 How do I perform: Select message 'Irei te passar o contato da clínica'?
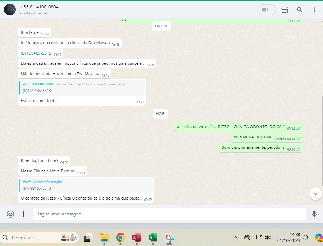click(x=70, y=43)
